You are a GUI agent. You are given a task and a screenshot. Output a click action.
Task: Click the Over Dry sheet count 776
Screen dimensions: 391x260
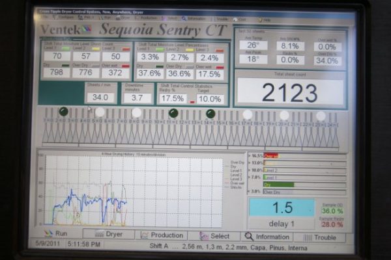tap(86, 73)
